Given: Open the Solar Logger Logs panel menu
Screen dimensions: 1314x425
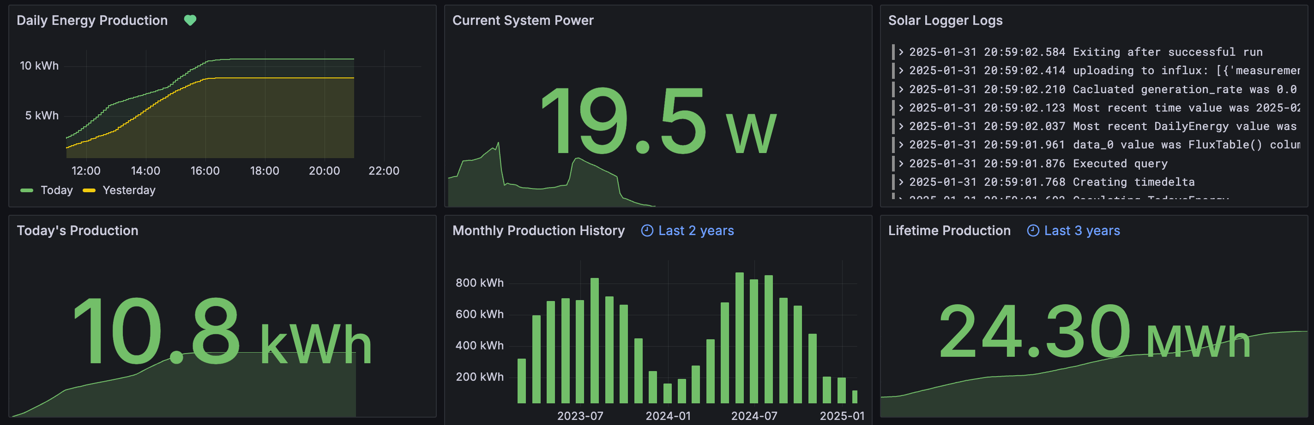Looking at the screenshot, I should point(945,20).
